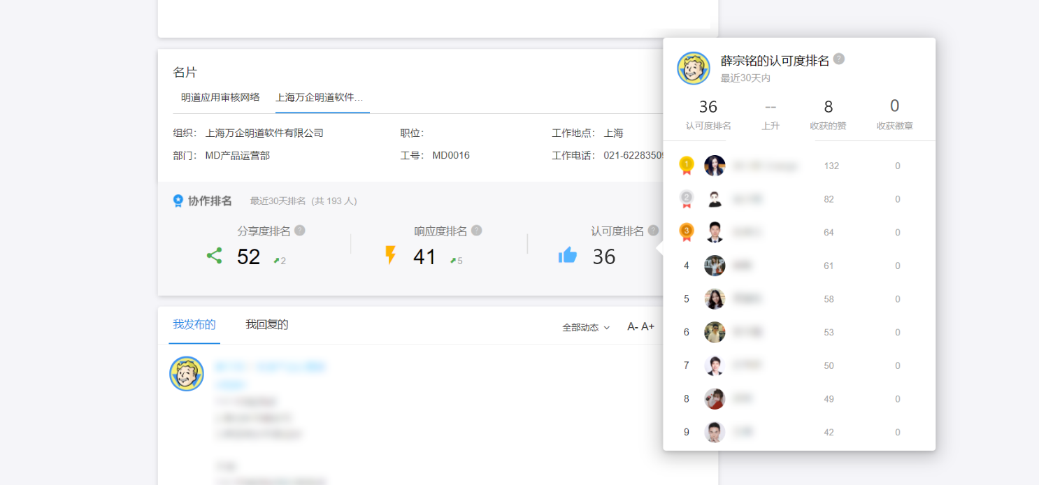The width and height of the screenshot is (1039, 485).
Task: Click help icon next to 认可度排名 in card
Action: (653, 231)
